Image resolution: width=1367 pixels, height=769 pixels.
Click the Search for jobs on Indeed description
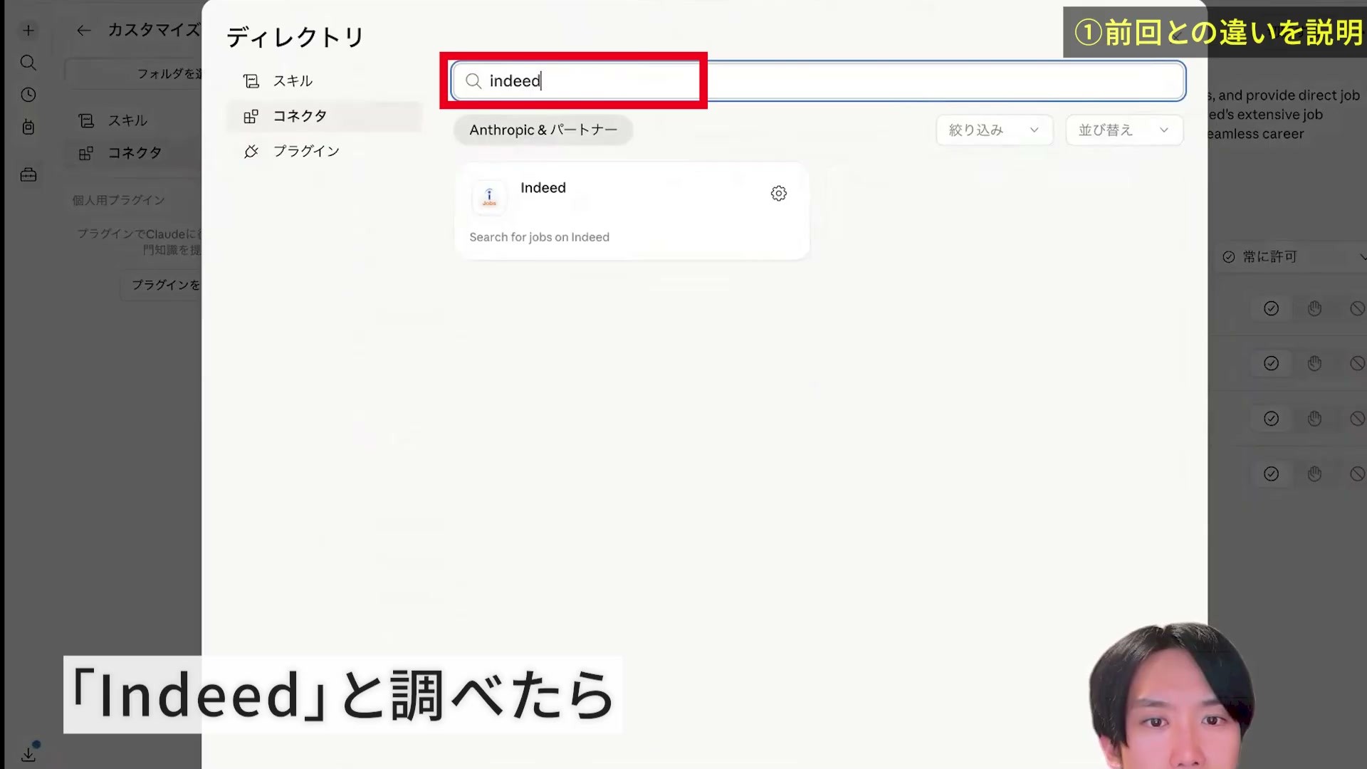(539, 237)
